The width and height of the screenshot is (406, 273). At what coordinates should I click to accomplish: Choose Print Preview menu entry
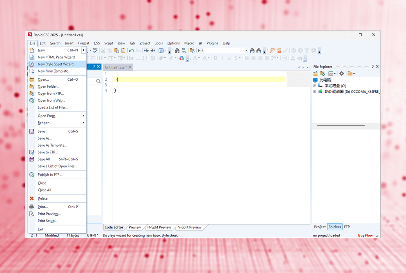pyautogui.click(x=57, y=214)
